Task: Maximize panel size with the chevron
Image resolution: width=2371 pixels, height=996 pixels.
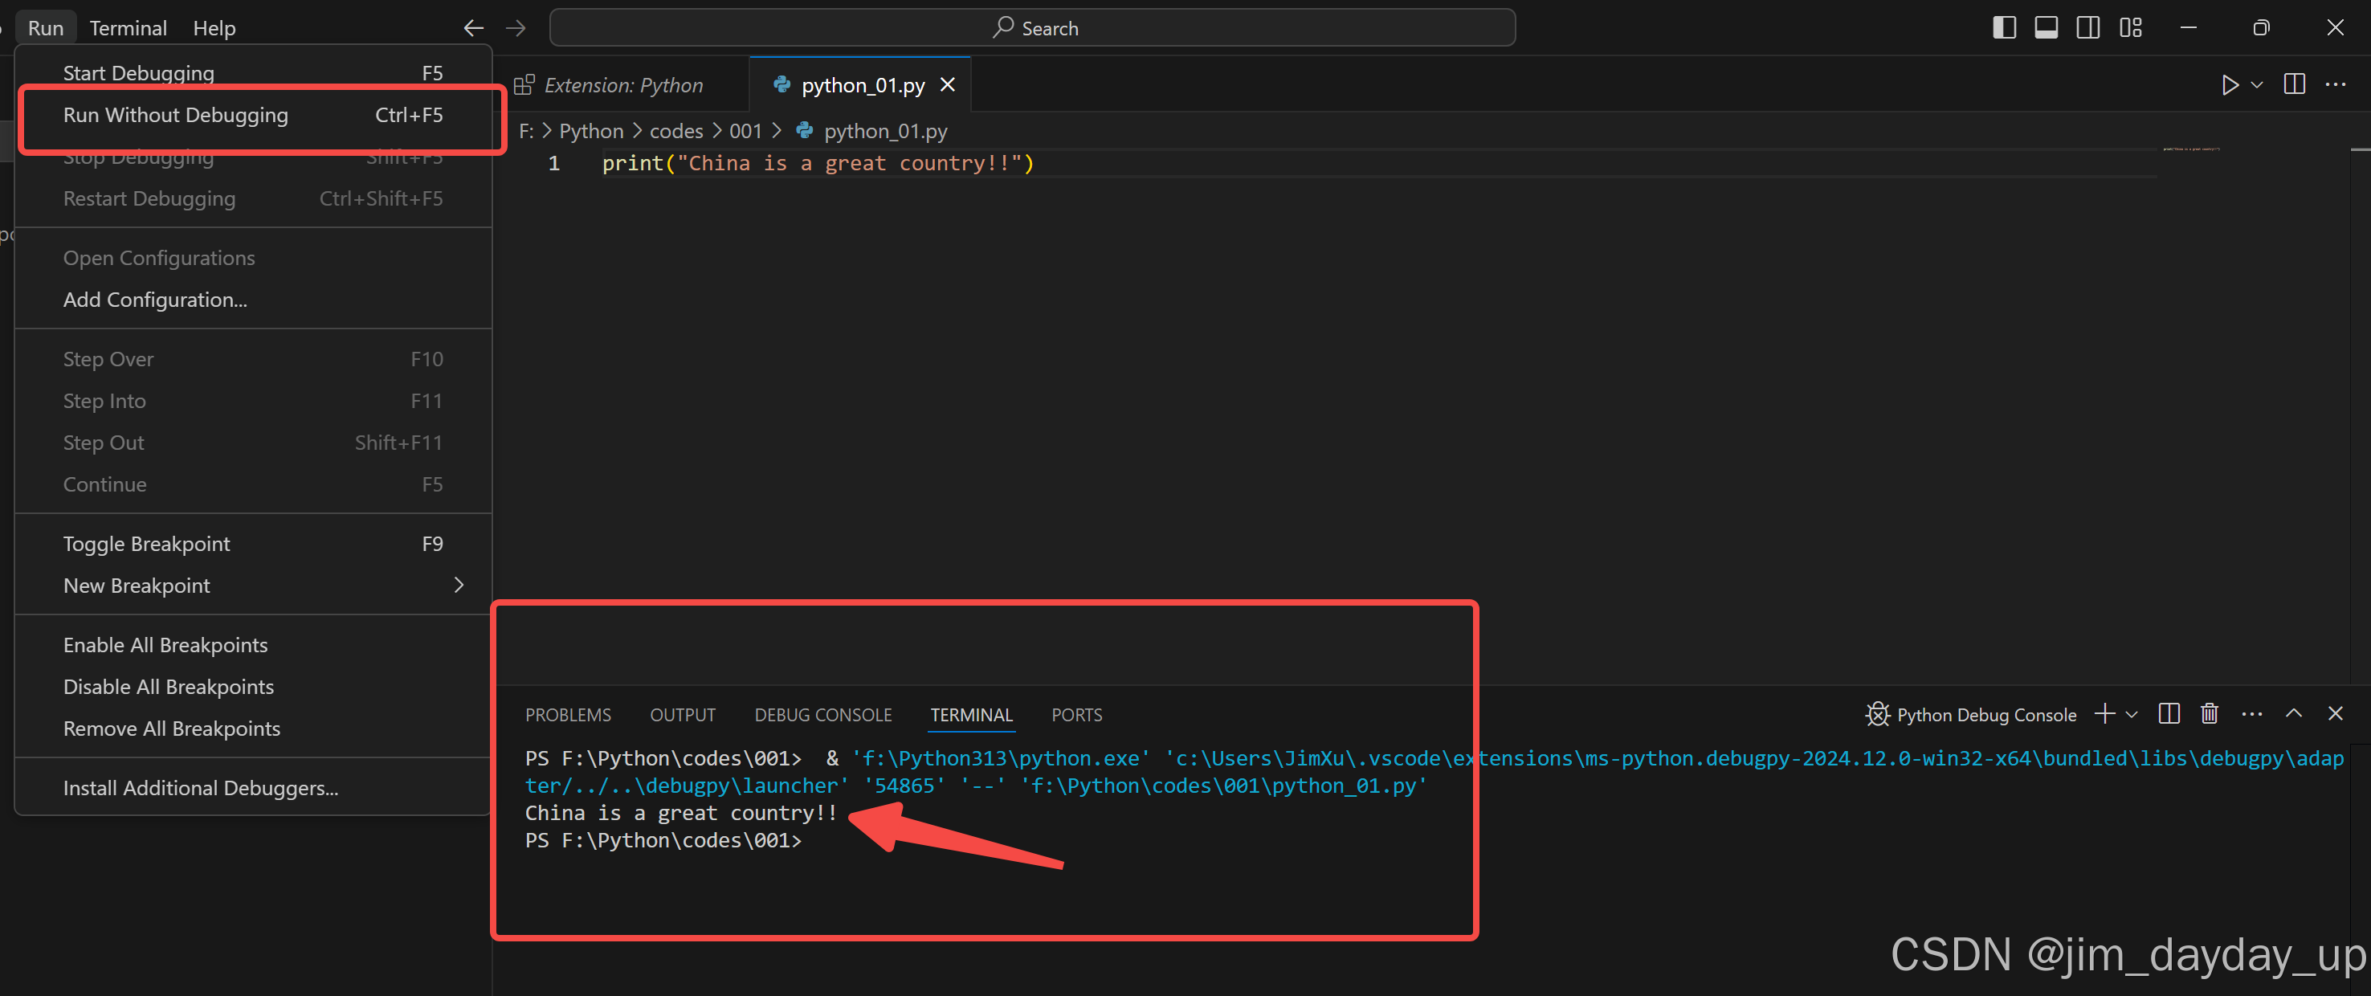Action: click(x=2294, y=713)
